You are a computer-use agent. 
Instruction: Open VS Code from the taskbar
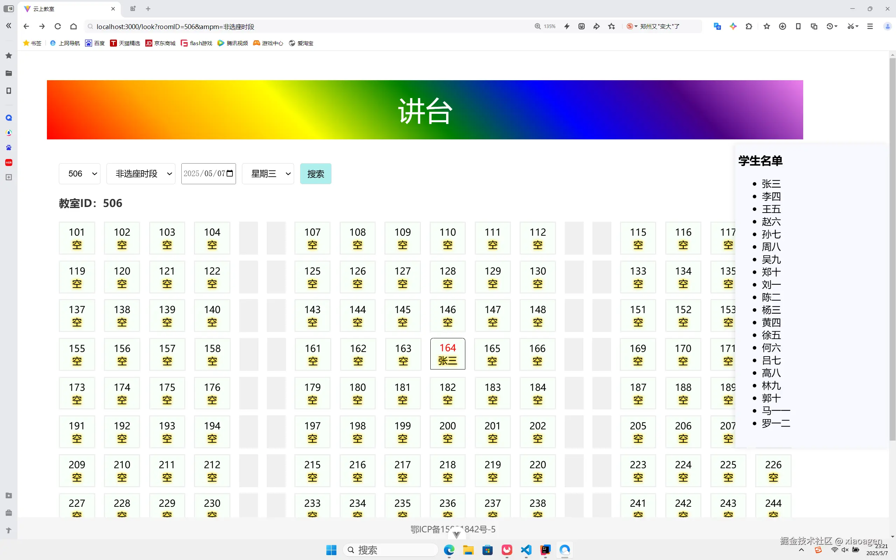(526, 550)
